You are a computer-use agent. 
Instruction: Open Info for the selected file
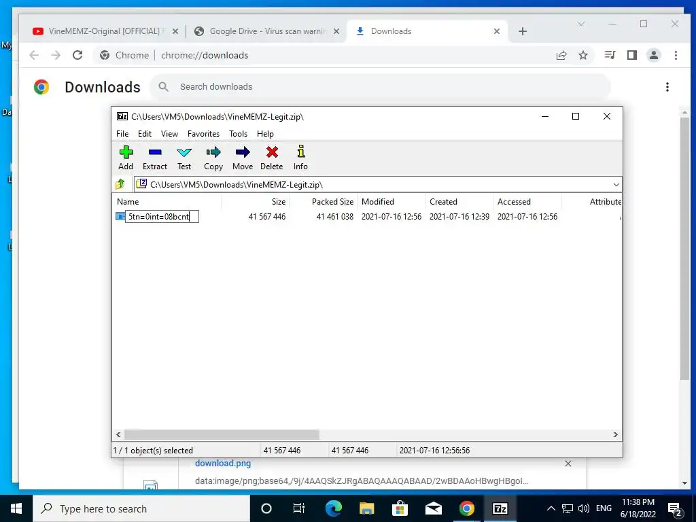[x=300, y=158]
